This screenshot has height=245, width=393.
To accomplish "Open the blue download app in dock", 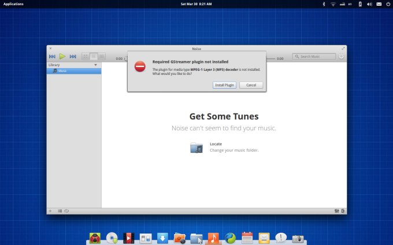I will click(162, 238).
